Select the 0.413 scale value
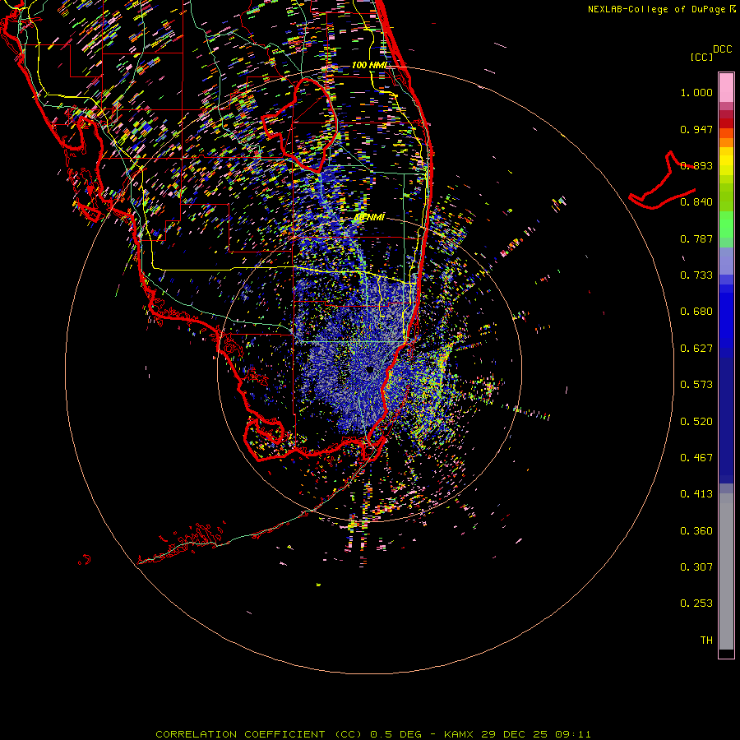This screenshot has width=740, height=740. (x=696, y=494)
